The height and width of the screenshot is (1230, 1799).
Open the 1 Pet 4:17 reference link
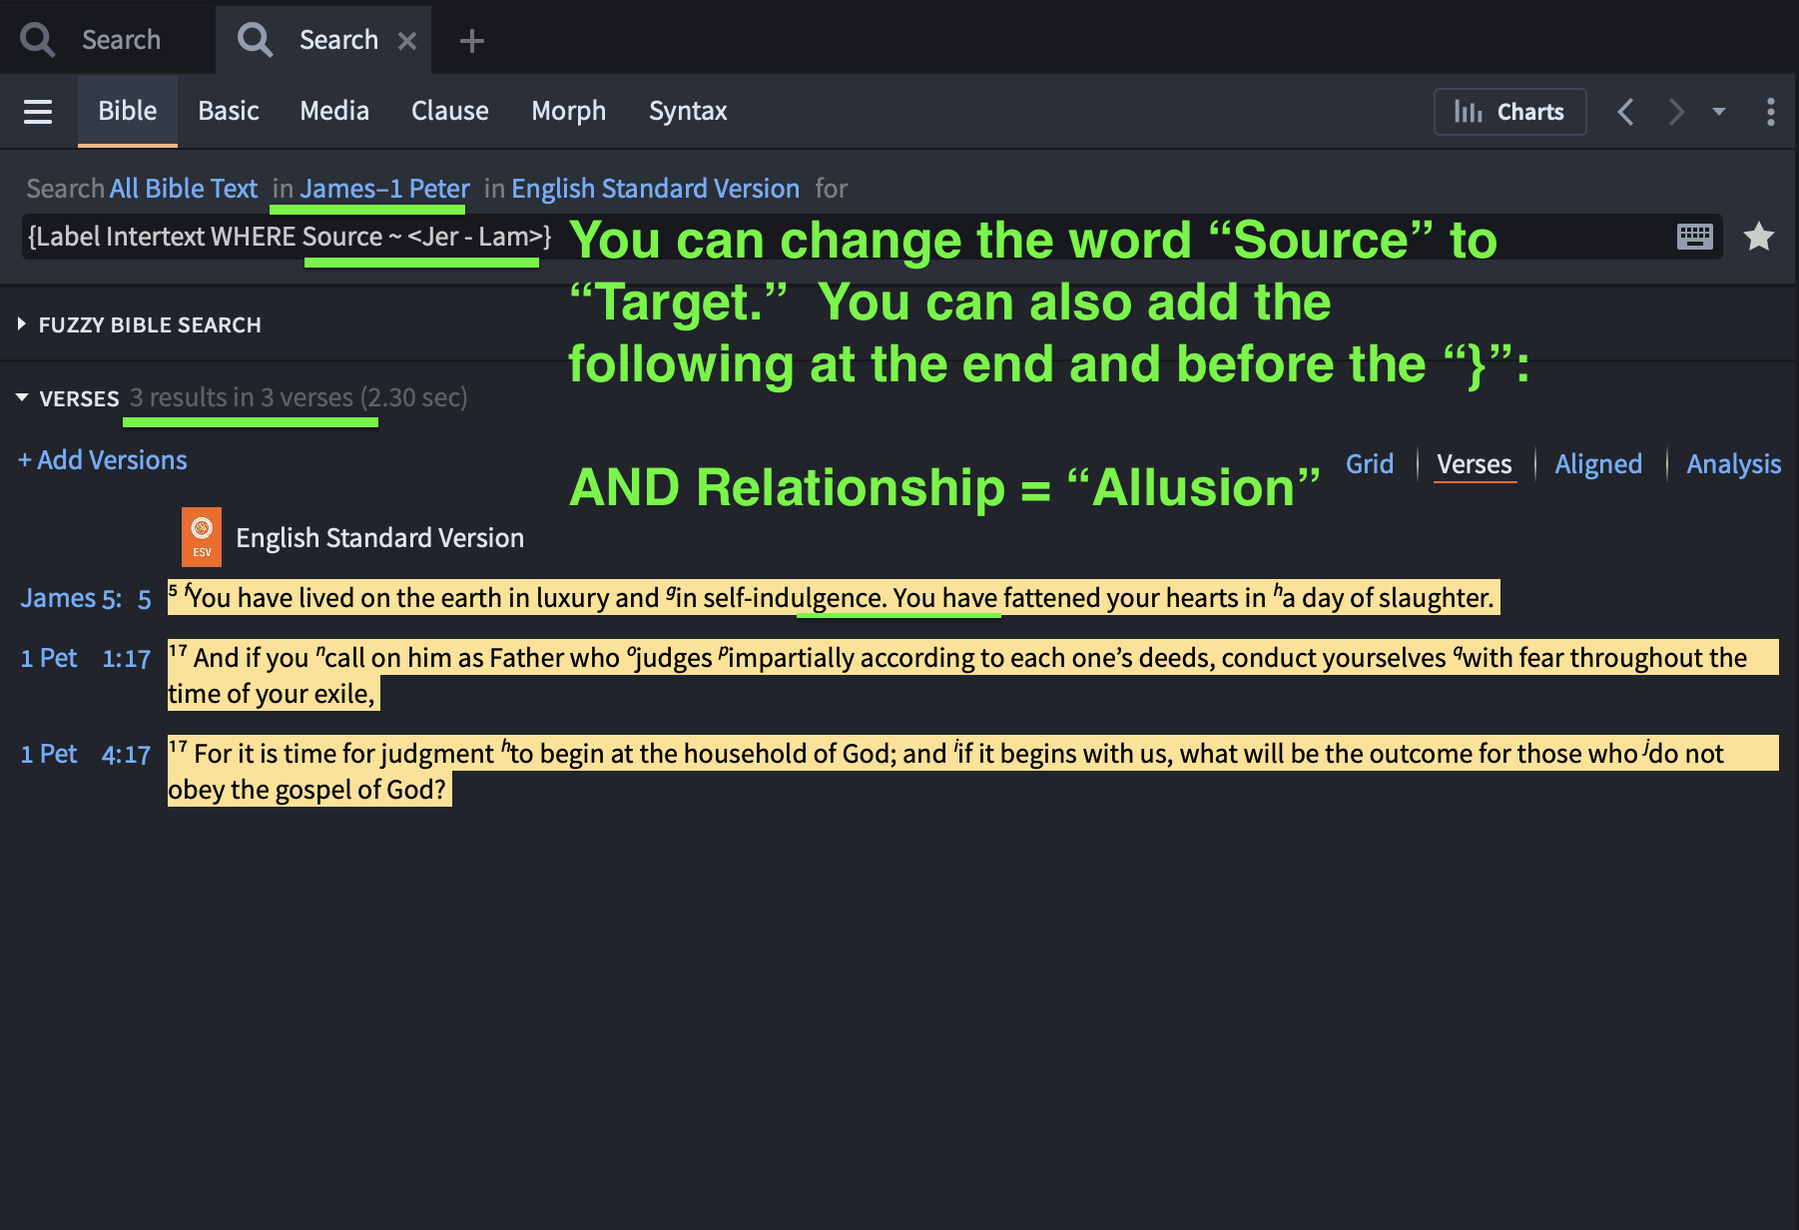click(86, 754)
